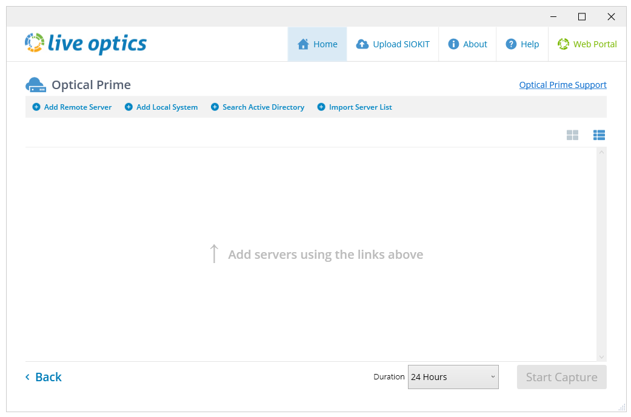Switch to the About tab
Image resolution: width=631 pixels, height=417 pixels.
coord(467,44)
